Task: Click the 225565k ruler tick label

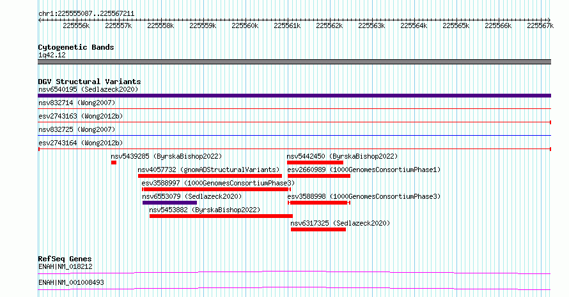Action: coord(456,25)
